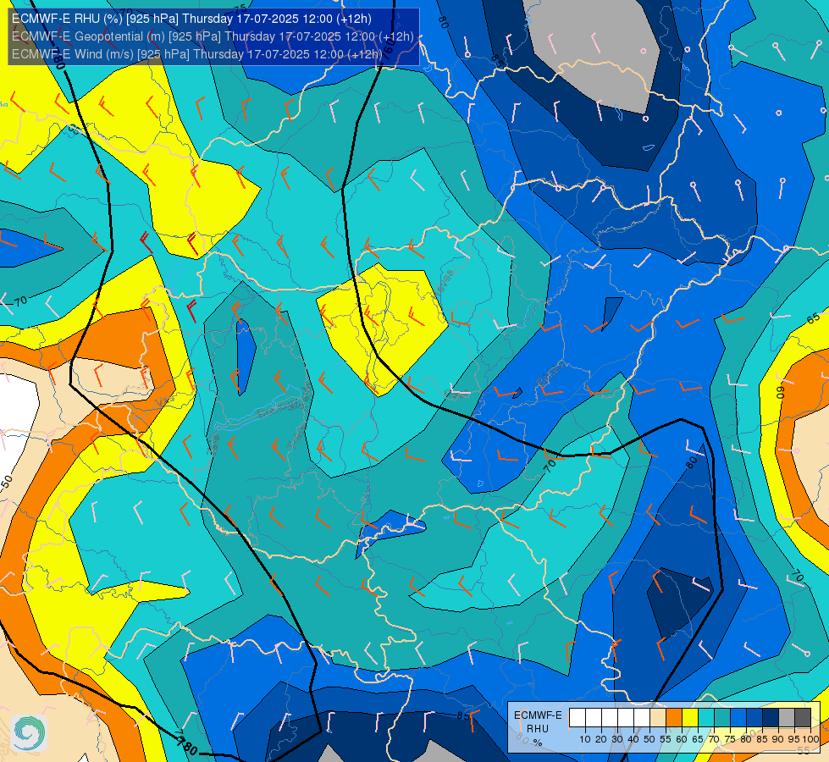Click the 10 legend tick label
The image size is (829, 762).
(585, 739)
